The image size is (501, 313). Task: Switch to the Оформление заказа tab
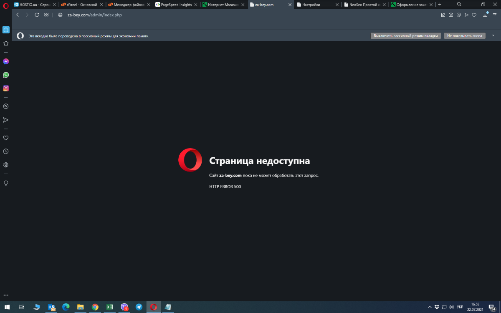click(x=412, y=5)
